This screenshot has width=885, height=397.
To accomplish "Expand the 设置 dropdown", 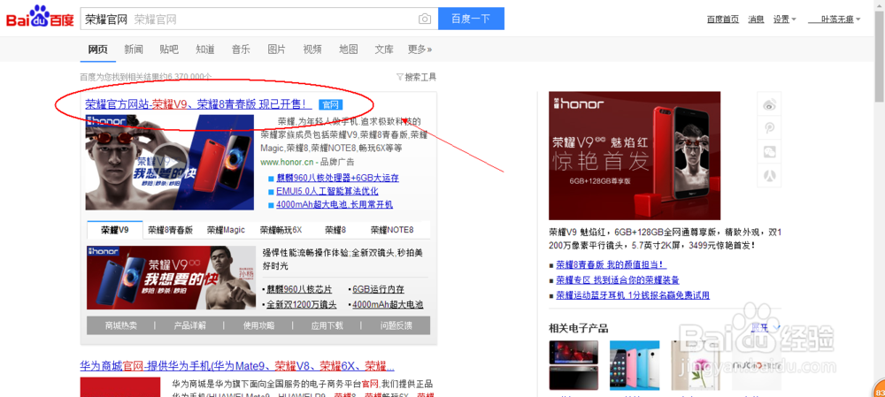I will 784,19.
